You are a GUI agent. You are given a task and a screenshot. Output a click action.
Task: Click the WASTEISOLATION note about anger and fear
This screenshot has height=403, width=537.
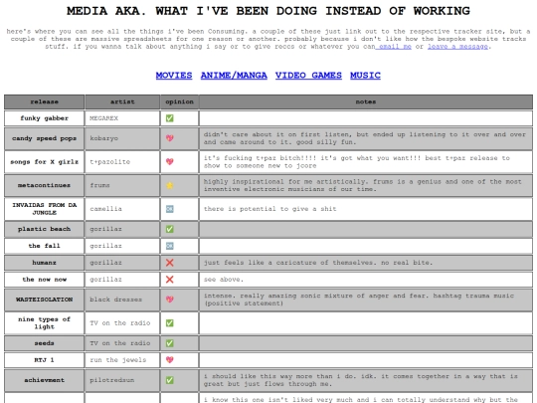(x=359, y=300)
